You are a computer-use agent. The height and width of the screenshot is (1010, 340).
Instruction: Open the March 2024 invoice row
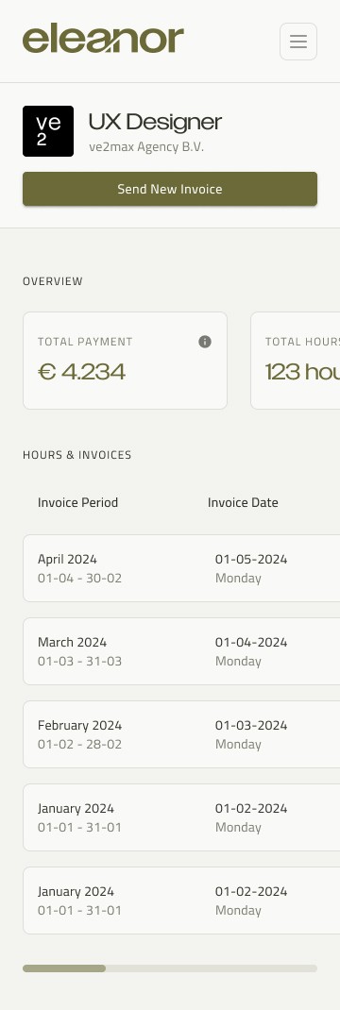click(181, 651)
